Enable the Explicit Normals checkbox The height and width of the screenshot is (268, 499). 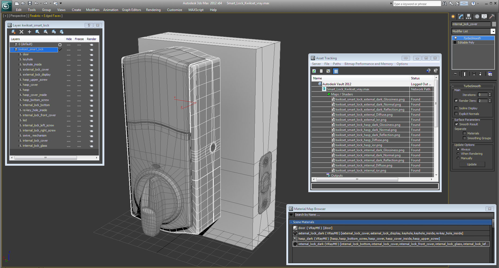(x=456, y=114)
